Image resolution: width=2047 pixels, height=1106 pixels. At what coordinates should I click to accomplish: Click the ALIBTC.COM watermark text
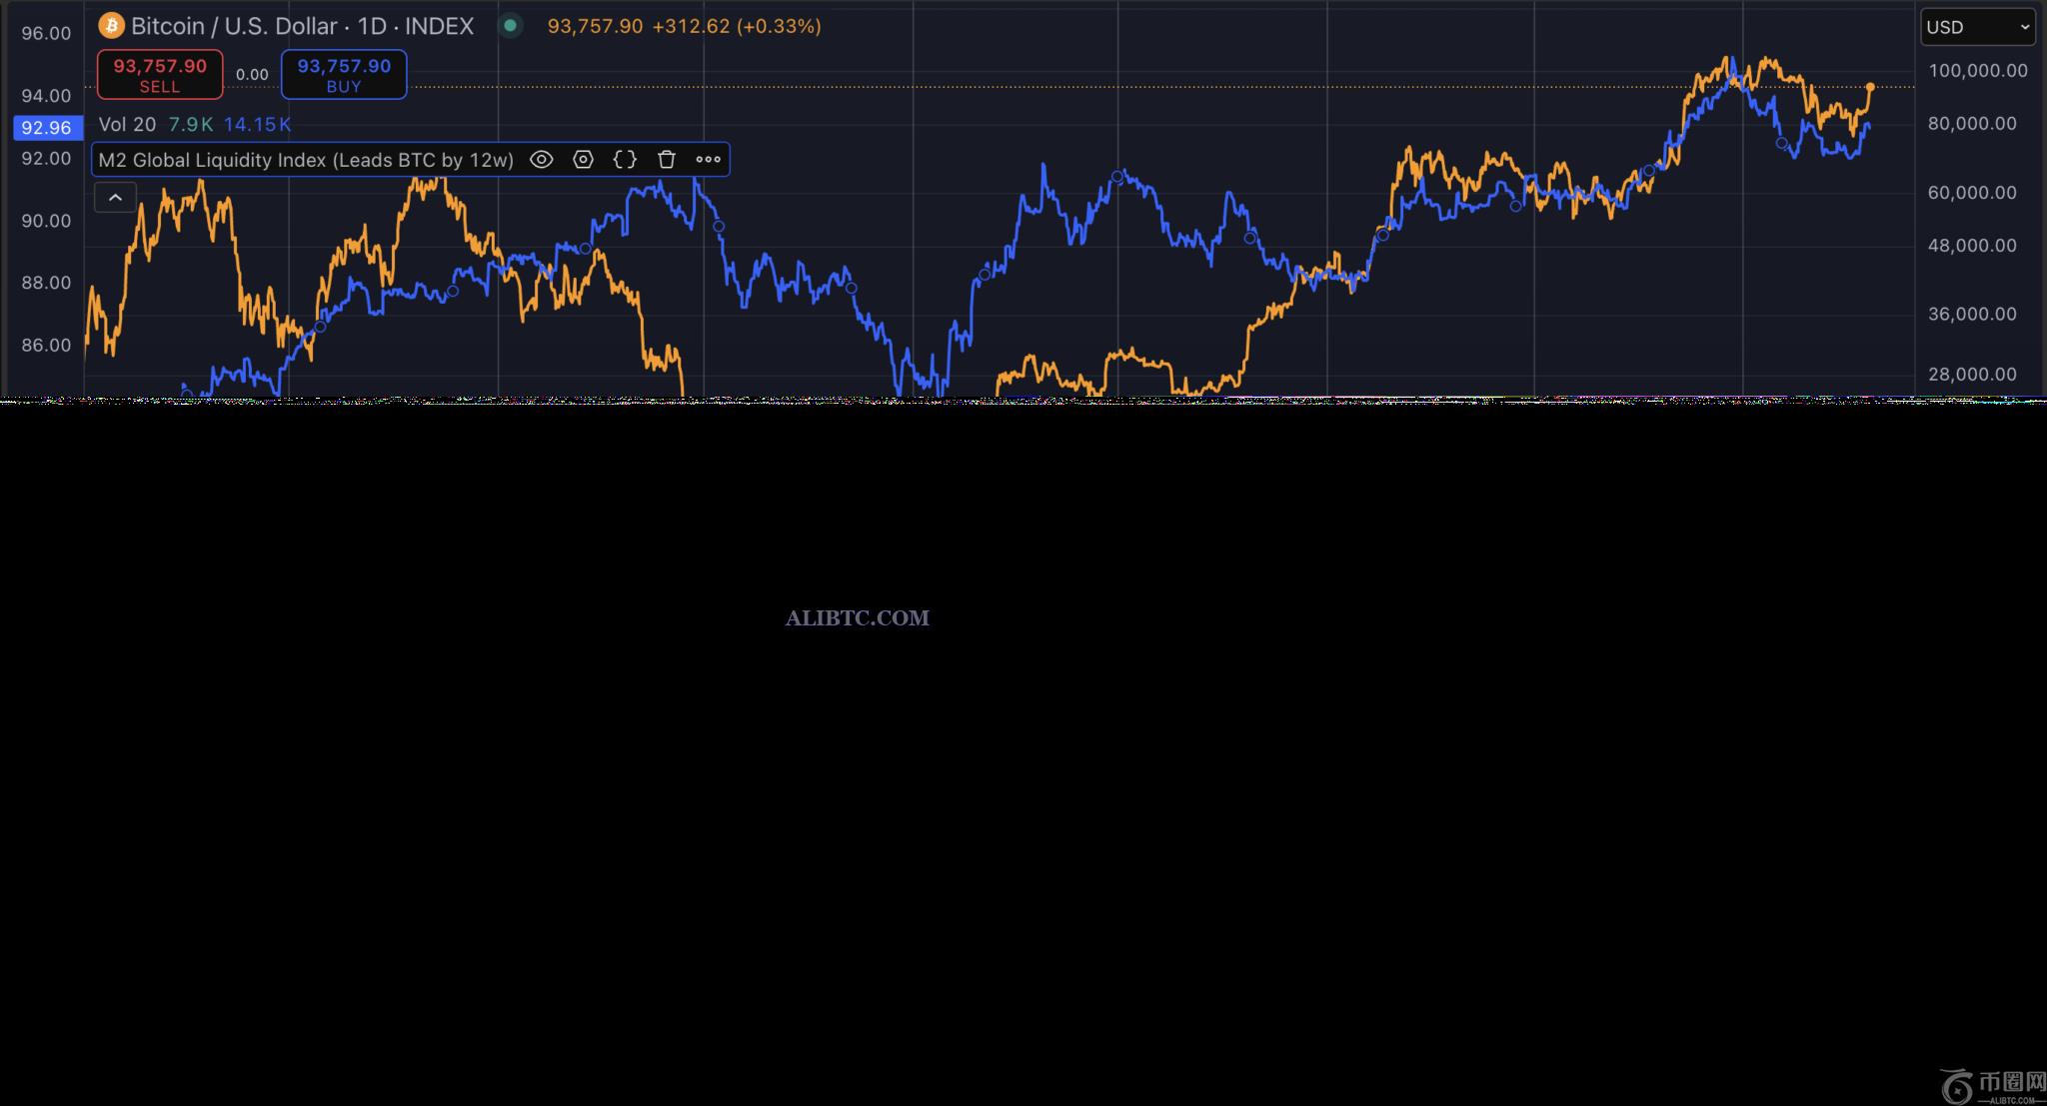(857, 618)
